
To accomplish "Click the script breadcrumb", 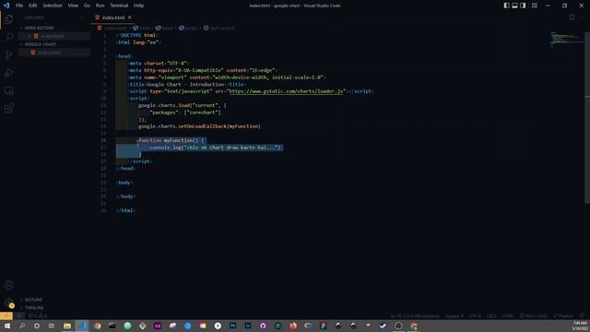I will (x=188, y=29).
